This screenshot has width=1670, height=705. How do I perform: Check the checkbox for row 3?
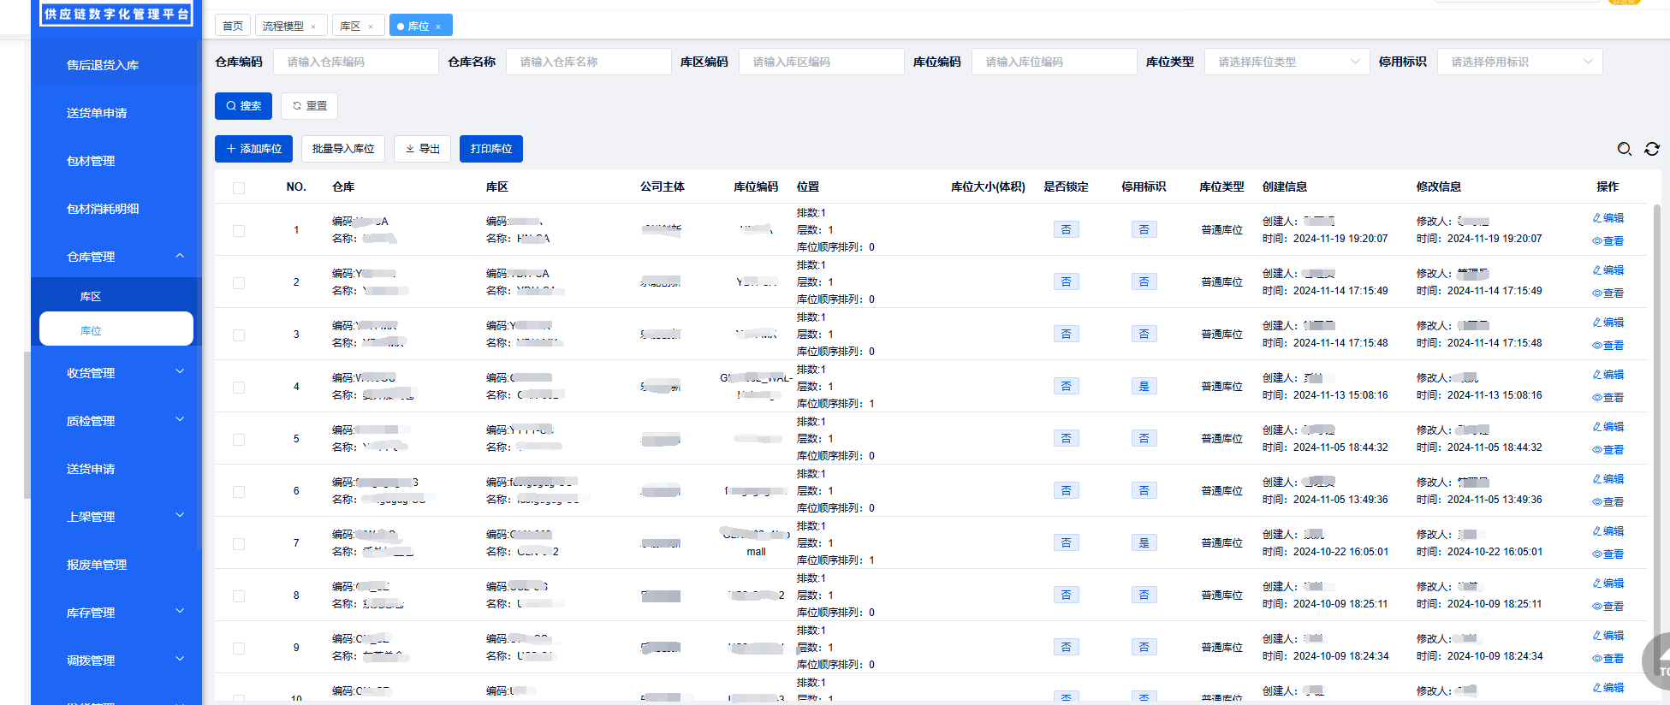[x=239, y=335]
